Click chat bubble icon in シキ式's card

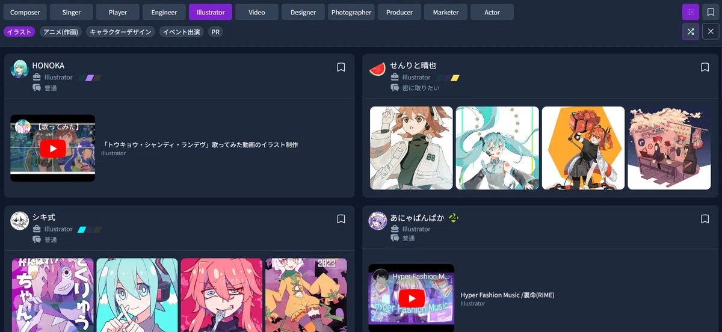click(37, 239)
